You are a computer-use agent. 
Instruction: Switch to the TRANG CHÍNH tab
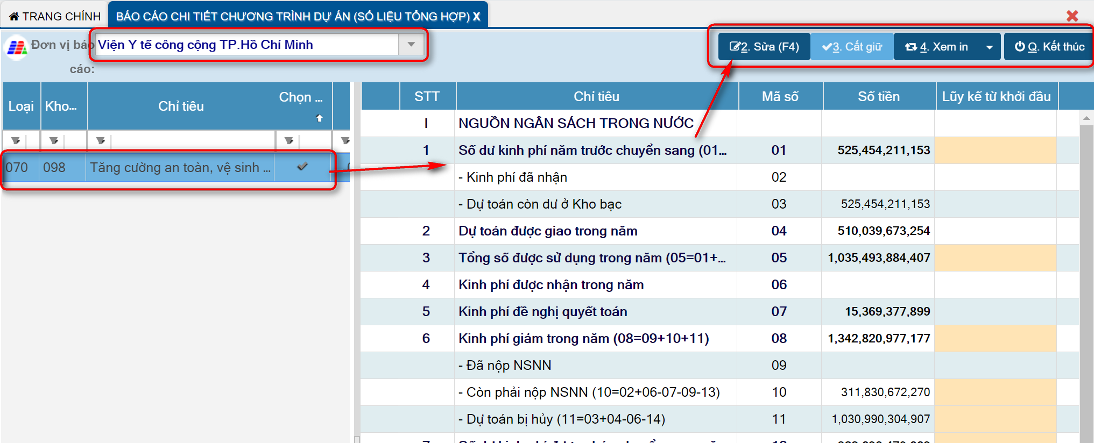coord(55,17)
